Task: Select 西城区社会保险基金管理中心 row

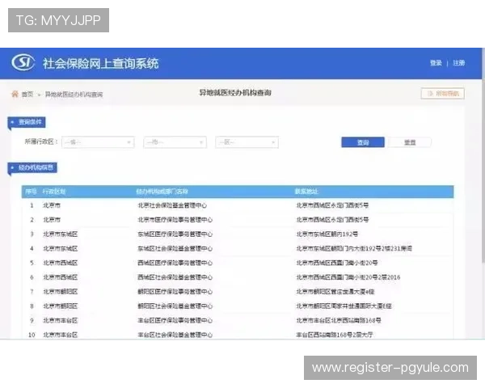Action: (x=238, y=277)
